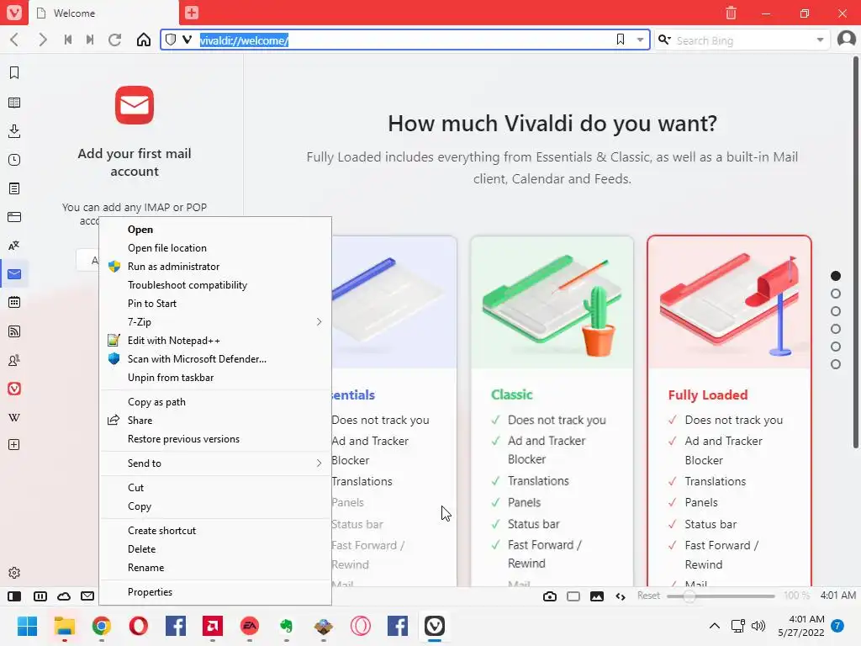861x646 pixels.
Task: Open the Vivaldi web panel
Action: [14, 389]
